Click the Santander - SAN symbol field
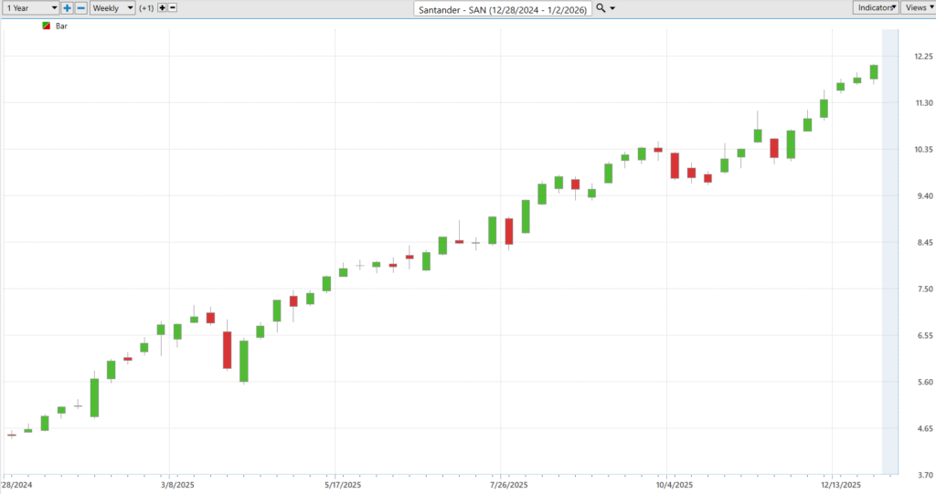 (x=502, y=8)
